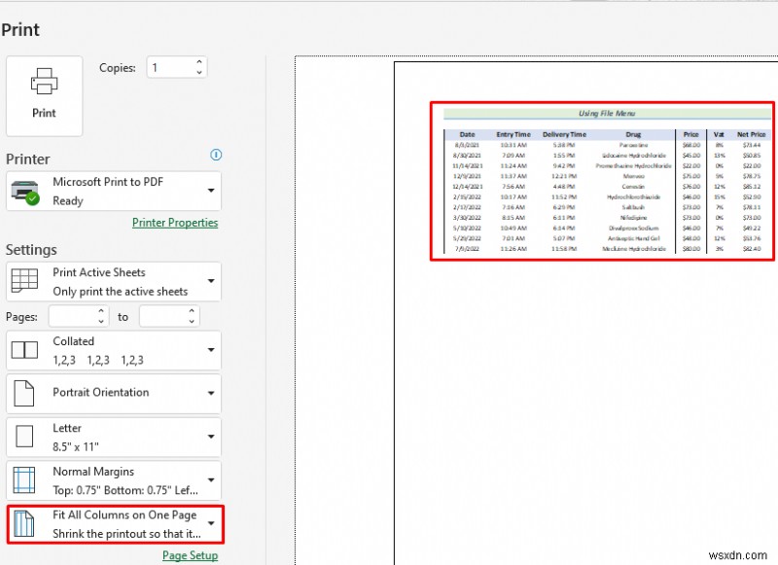Click the starting Pages number field

[x=73, y=316]
